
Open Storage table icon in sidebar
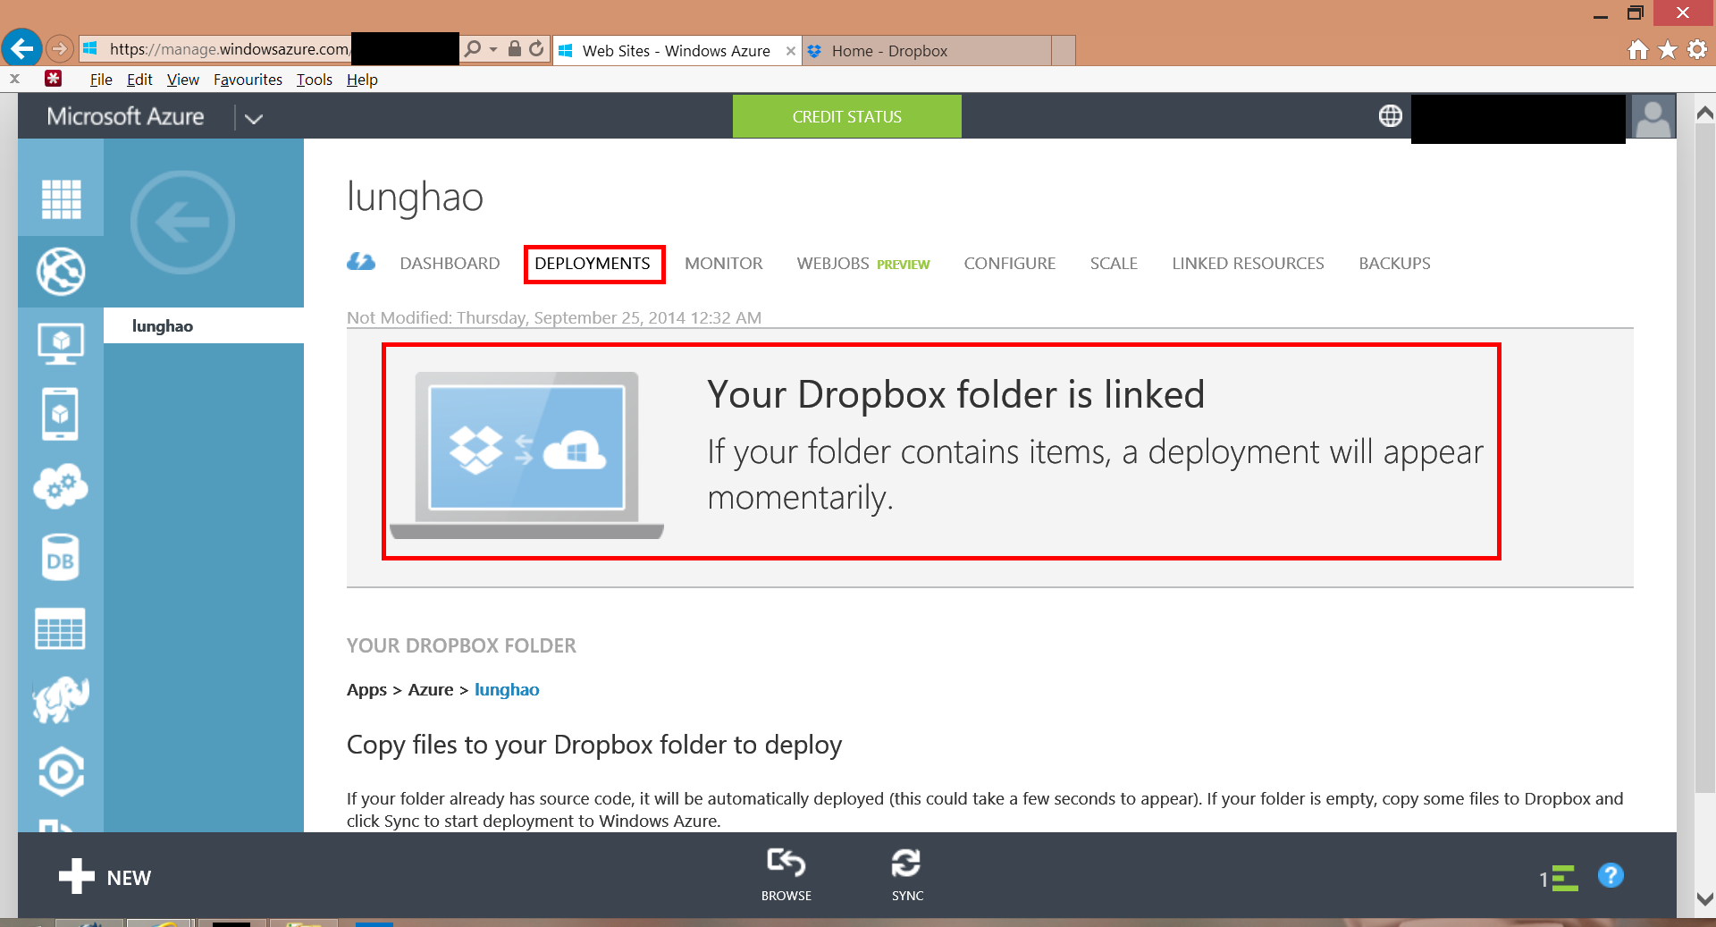pos(60,628)
